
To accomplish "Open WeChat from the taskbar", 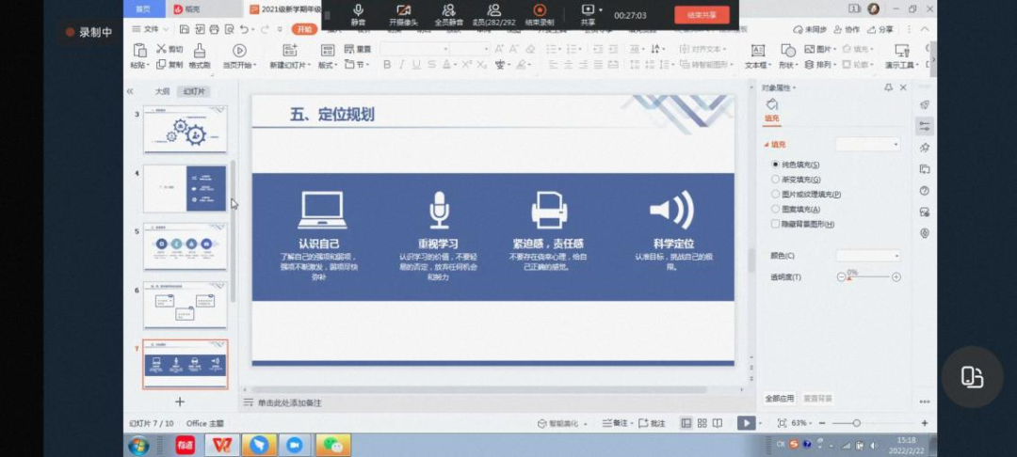I will point(332,445).
